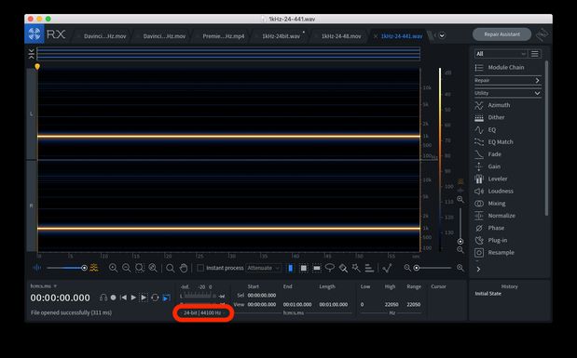Open the All module filter dropdown

501,54
